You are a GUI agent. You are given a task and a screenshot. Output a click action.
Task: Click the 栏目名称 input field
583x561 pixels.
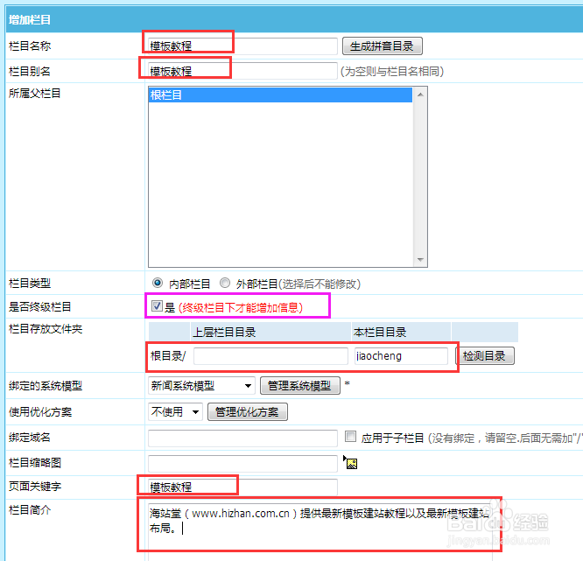click(x=242, y=46)
